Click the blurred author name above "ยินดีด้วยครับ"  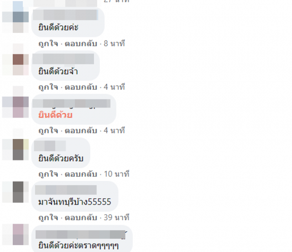(50, 146)
